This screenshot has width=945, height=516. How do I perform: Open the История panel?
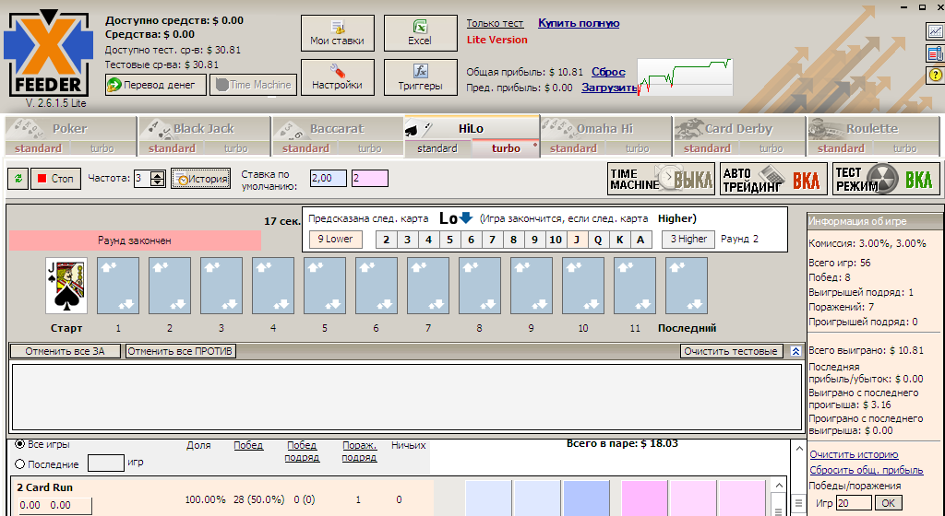pos(200,179)
